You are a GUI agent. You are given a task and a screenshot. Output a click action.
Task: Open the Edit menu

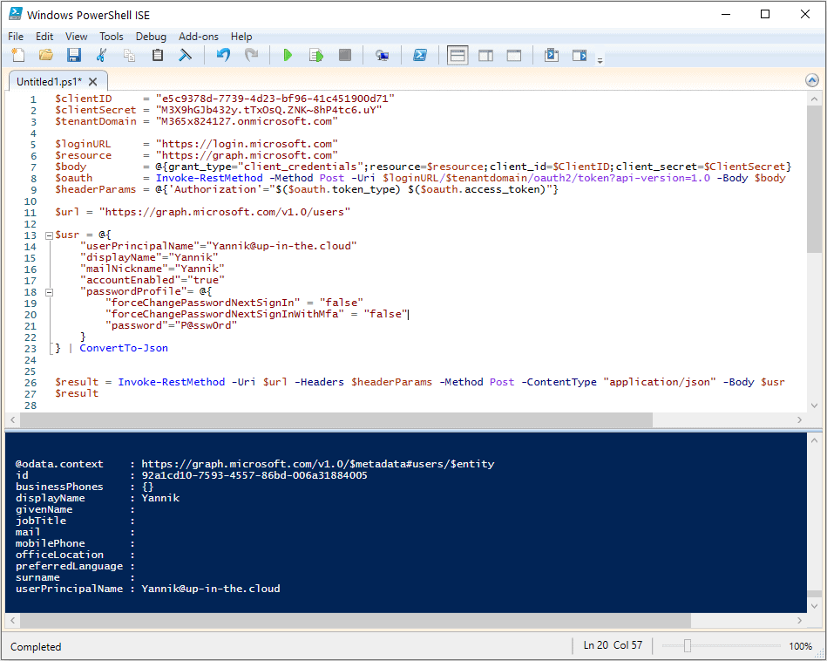(x=44, y=37)
